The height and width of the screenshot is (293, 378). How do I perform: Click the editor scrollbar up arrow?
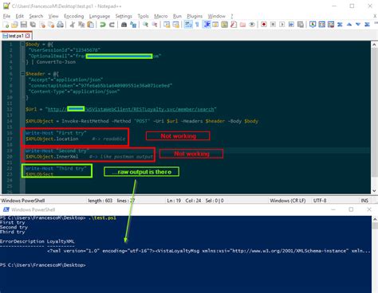tap(374, 45)
